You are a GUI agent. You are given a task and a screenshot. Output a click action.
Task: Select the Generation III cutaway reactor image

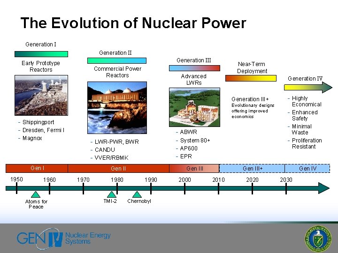coord(195,107)
